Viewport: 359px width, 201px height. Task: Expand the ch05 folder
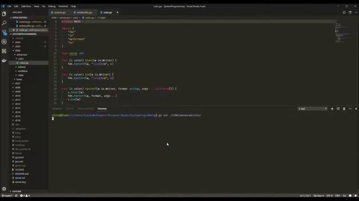point(17,46)
